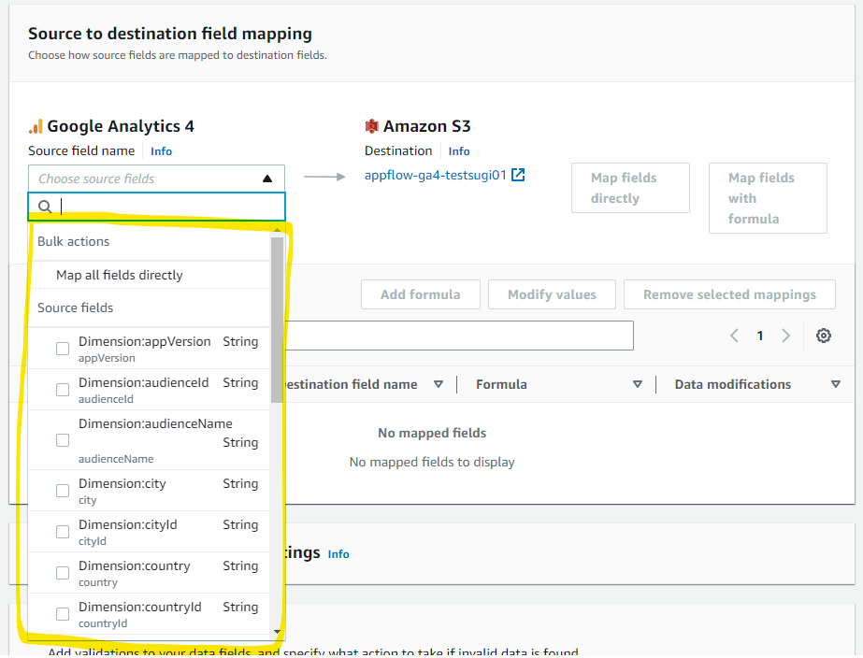
Task: Select Map all fields directly option
Action: click(x=150, y=275)
